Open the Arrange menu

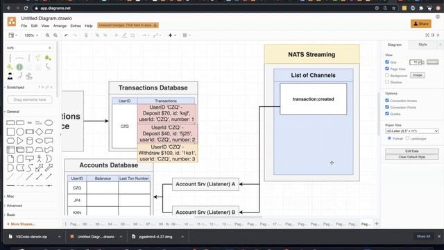pos(60,26)
